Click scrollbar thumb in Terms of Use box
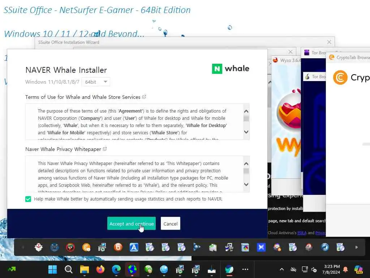The height and width of the screenshot is (278, 370). click(246, 118)
